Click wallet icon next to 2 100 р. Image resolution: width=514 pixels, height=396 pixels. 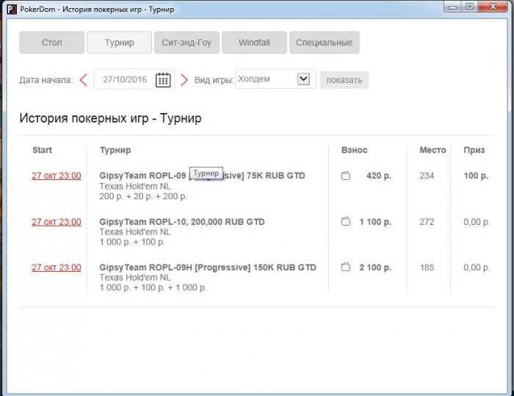tap(346, 267)
